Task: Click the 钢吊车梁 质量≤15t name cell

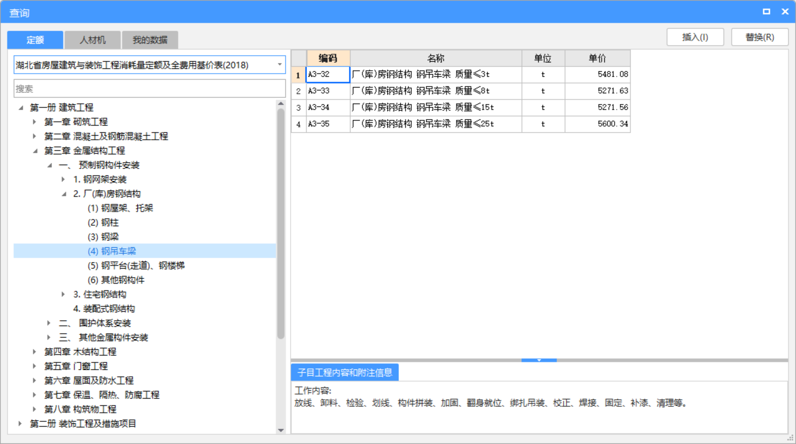Action: [x=436, y=107]
